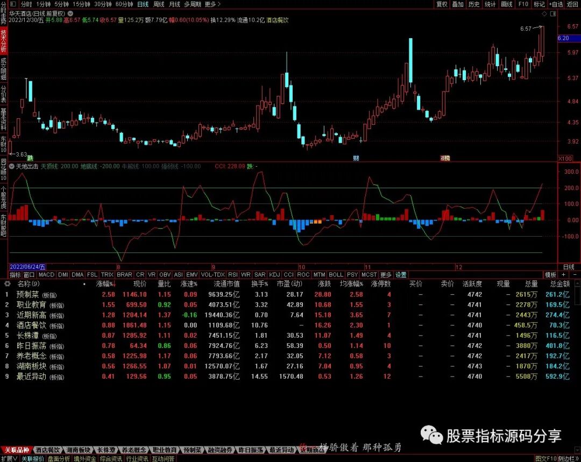Sort table by 涨幅% column

pyautogui.click(x=105, y=284)
